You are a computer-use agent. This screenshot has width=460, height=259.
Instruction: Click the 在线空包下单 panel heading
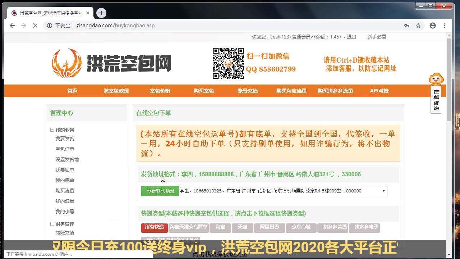pos(153,113)
